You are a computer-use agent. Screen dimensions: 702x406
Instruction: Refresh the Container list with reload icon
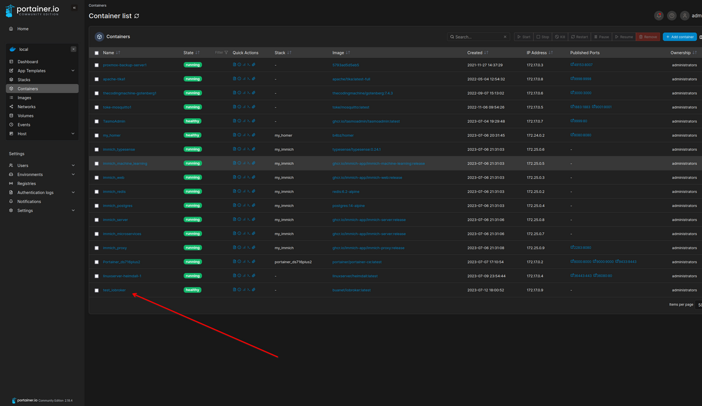point(137,16)
